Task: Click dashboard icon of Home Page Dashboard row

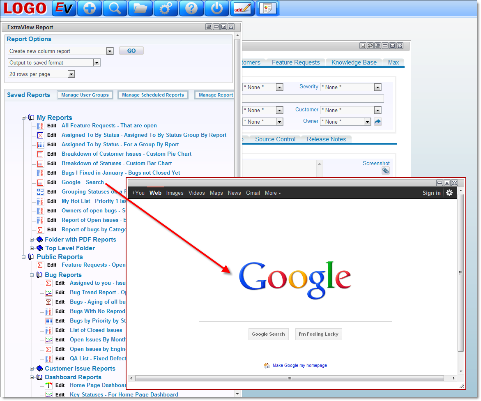Action: coord(48,386)
